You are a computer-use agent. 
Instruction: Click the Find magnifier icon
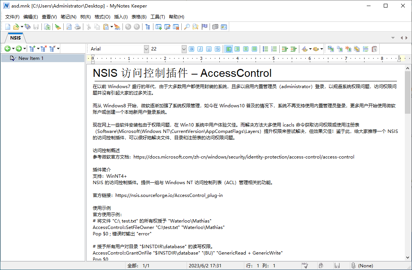tap(187, 27)
